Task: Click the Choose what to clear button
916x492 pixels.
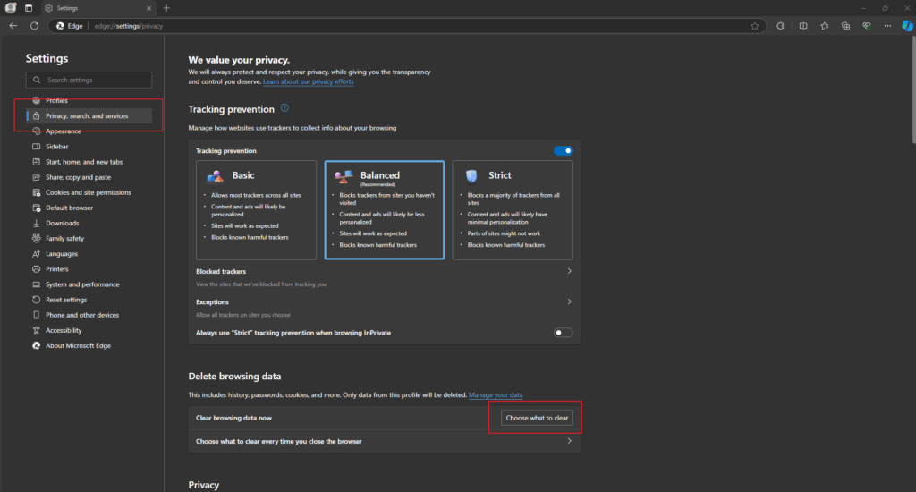Action: pos(536,418)
